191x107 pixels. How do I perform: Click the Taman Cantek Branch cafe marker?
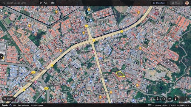click(61, 51)
